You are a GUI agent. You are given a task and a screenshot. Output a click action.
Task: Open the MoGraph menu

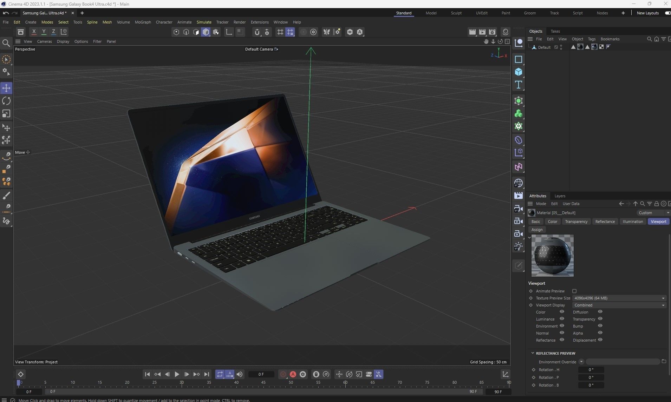[143, 22]
